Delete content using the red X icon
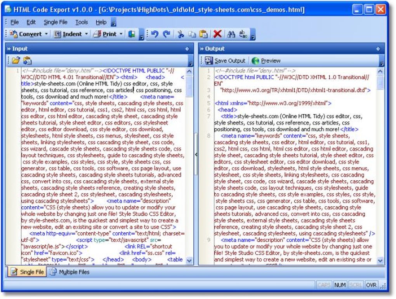396x299 pixels. (x=217, y=34)
